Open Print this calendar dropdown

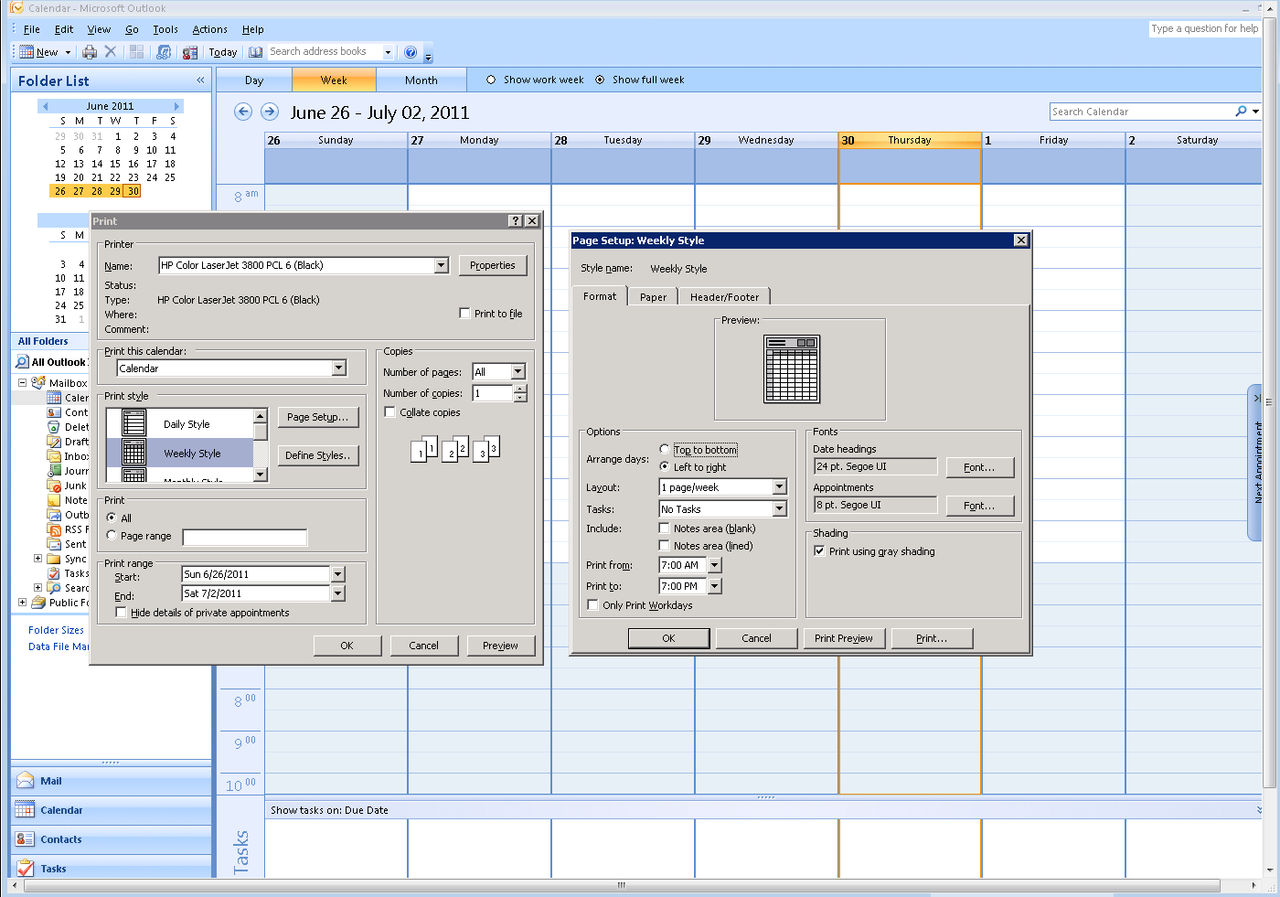(x=339, y=368)
